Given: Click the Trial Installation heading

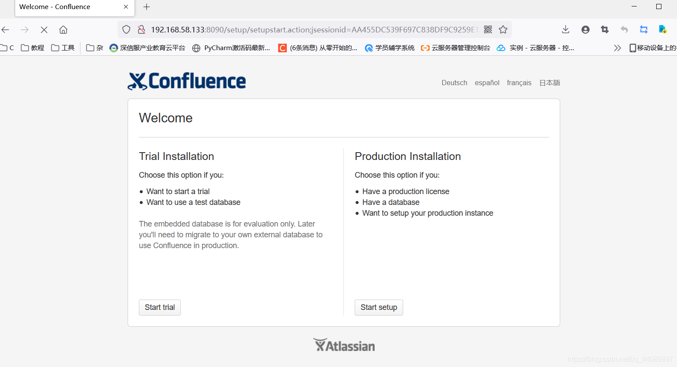Looking at the screenshot, I should [176, 156].
